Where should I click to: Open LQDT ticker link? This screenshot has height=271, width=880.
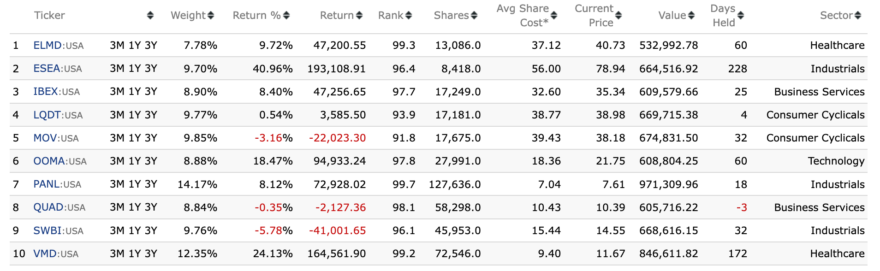click(47, 115)
